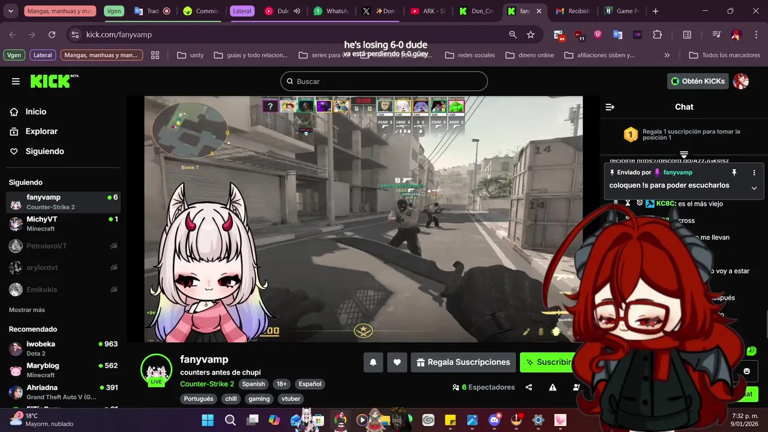The image size is (768, 432).
Task: Open MichyVT Minecraft channel
Action: click(64, 224)
